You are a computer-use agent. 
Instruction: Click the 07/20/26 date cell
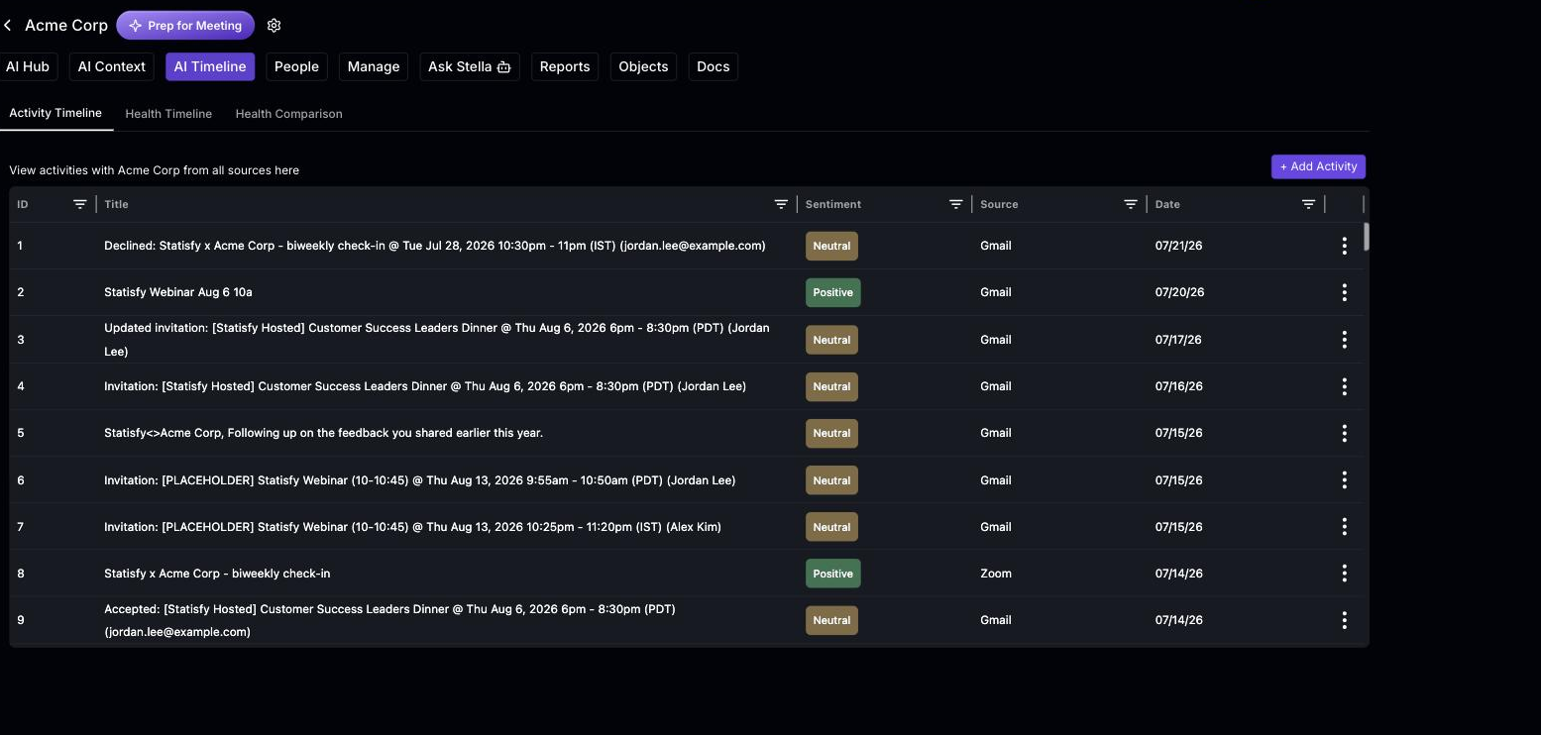(1179, 292)
